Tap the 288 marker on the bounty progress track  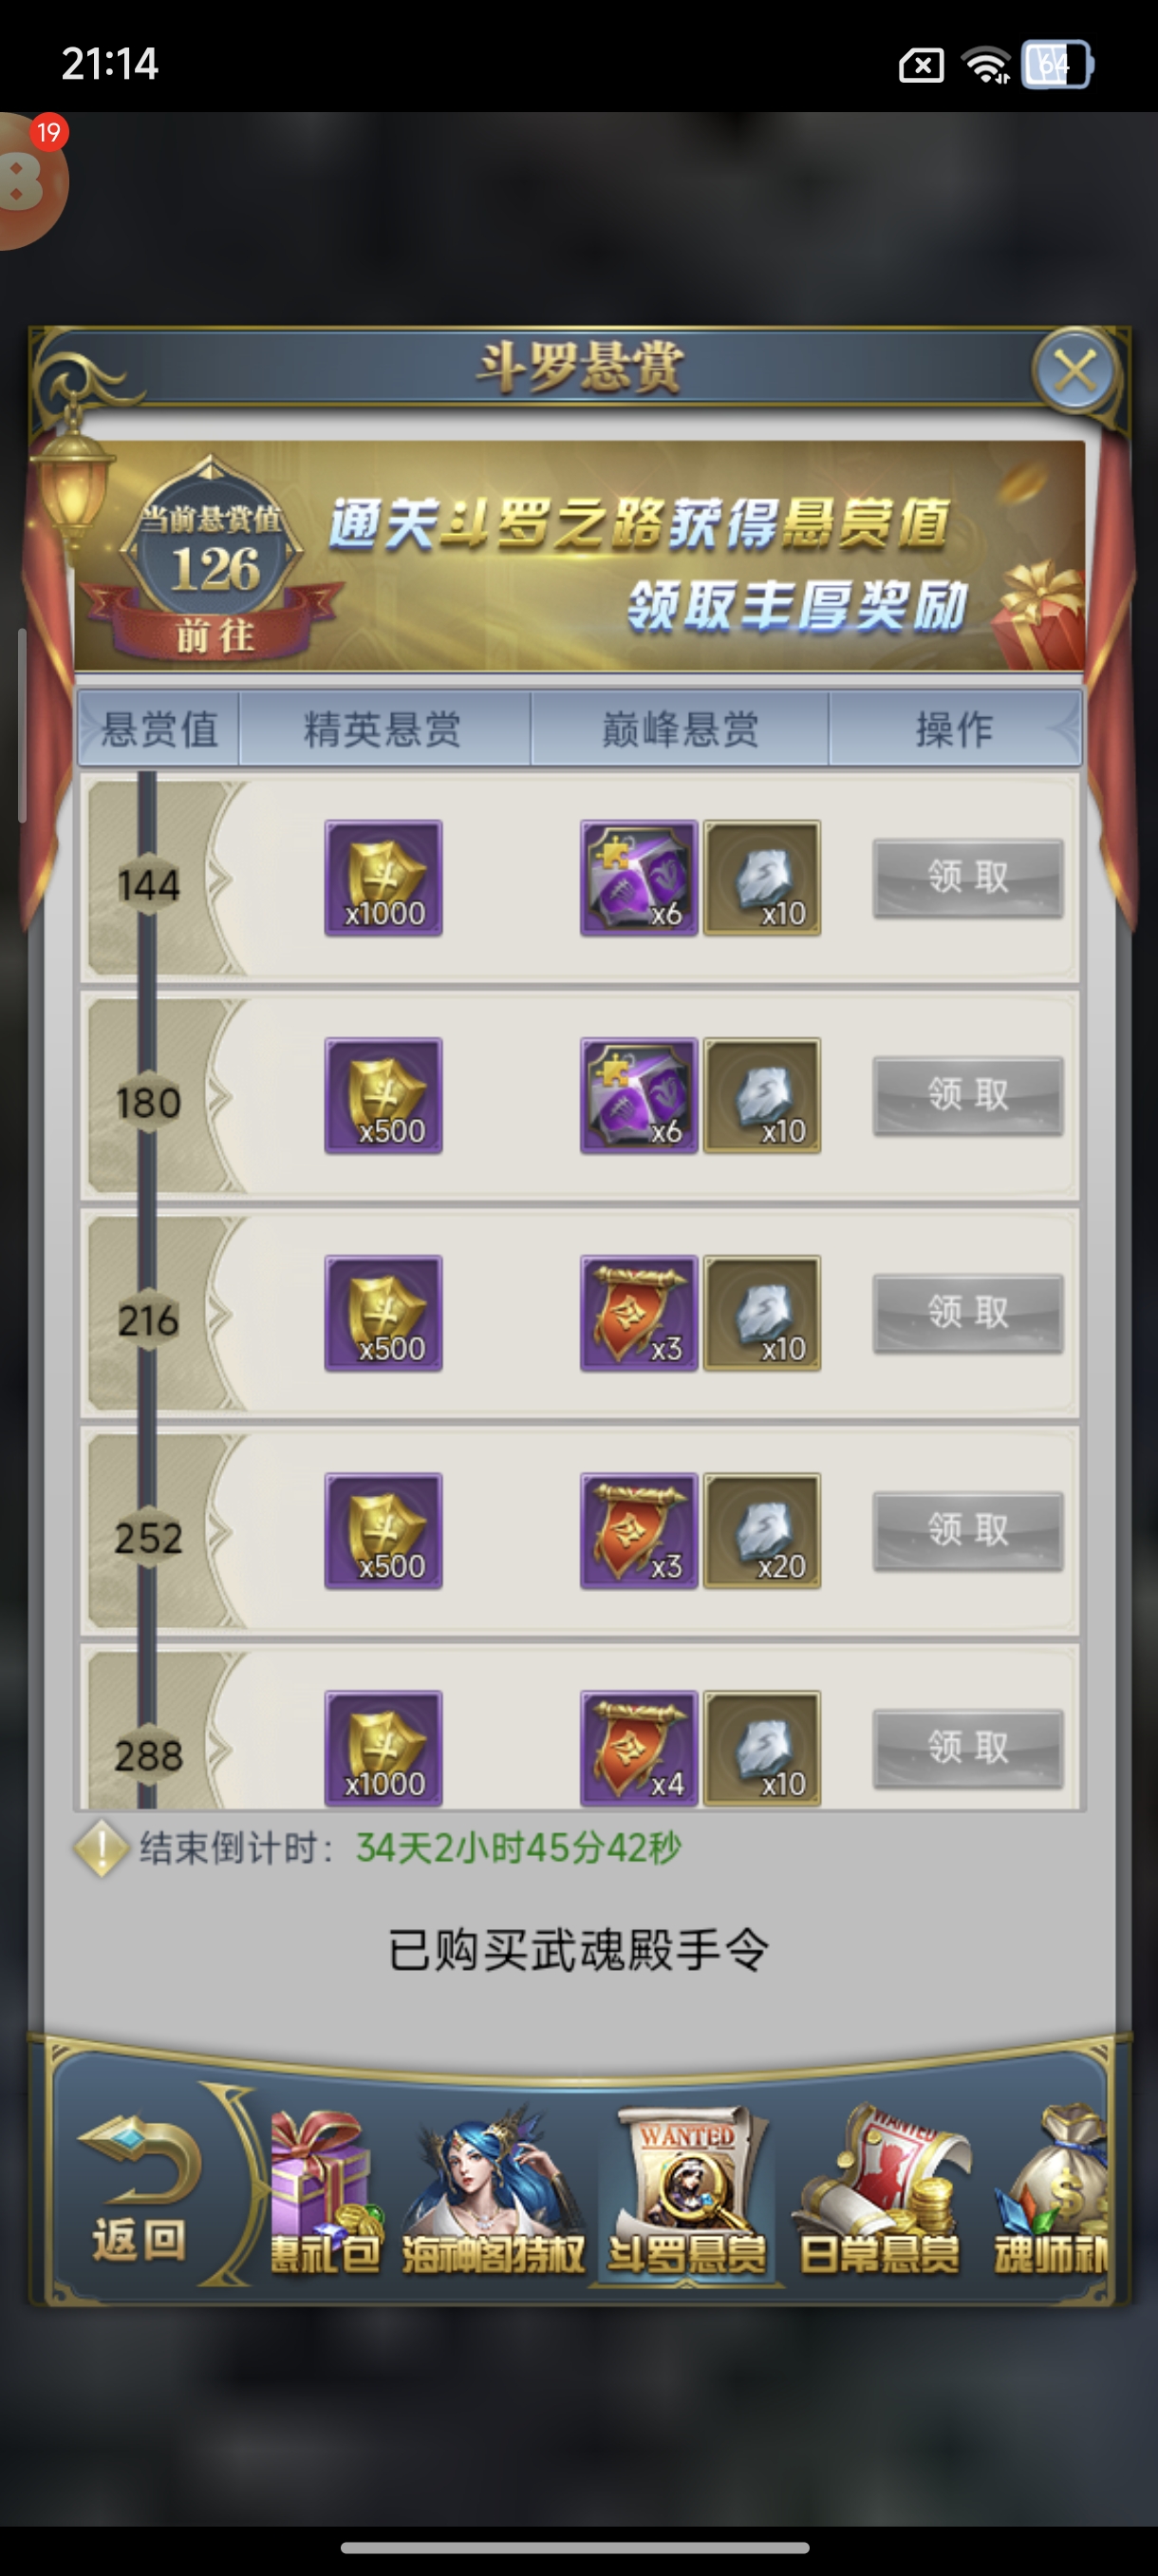click(149, 1756)
